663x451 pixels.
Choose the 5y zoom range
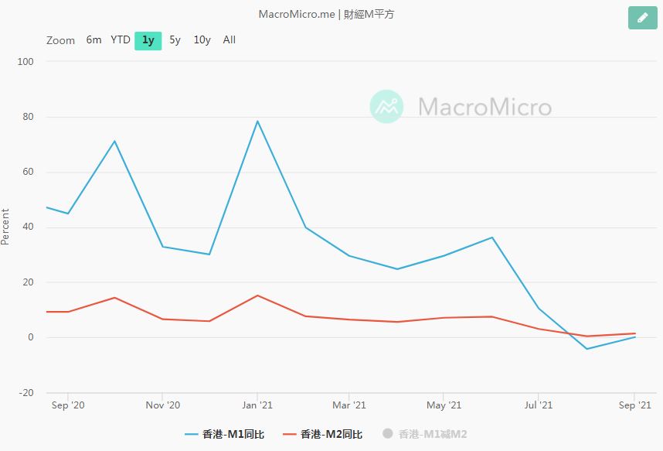[175, 40]
